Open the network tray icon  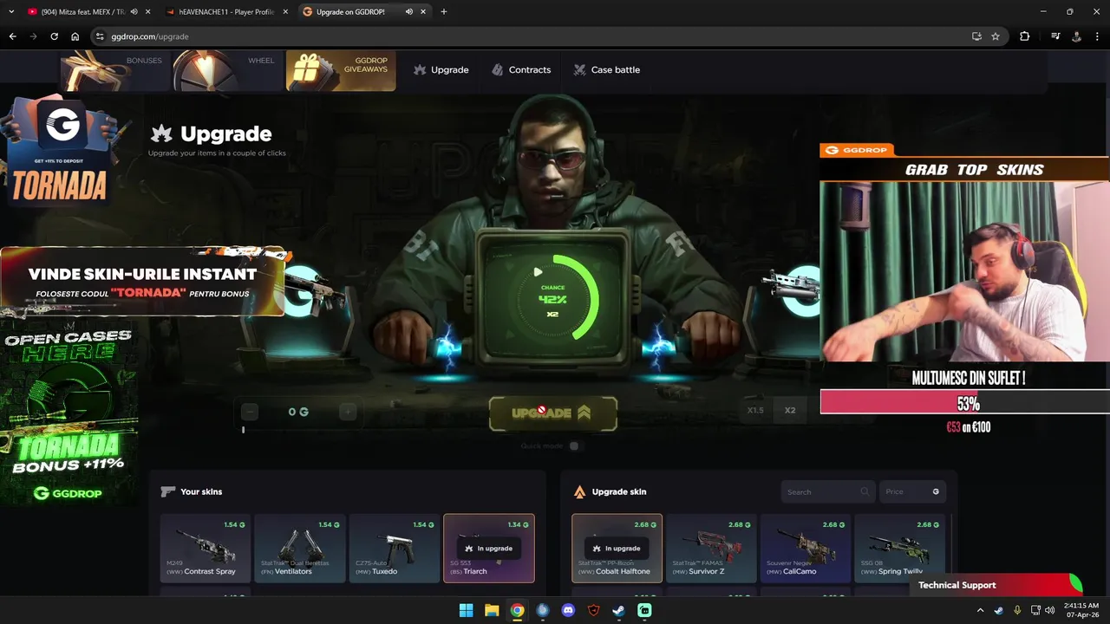pyautogui.click(x=1035, y=610)
